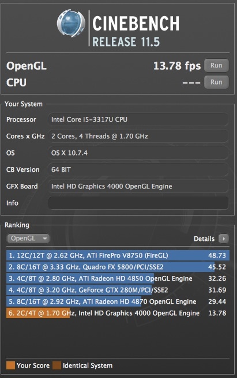Run the CPU benchmark test
The width and height of the screenshot is (237, 378).
(216, 82)
